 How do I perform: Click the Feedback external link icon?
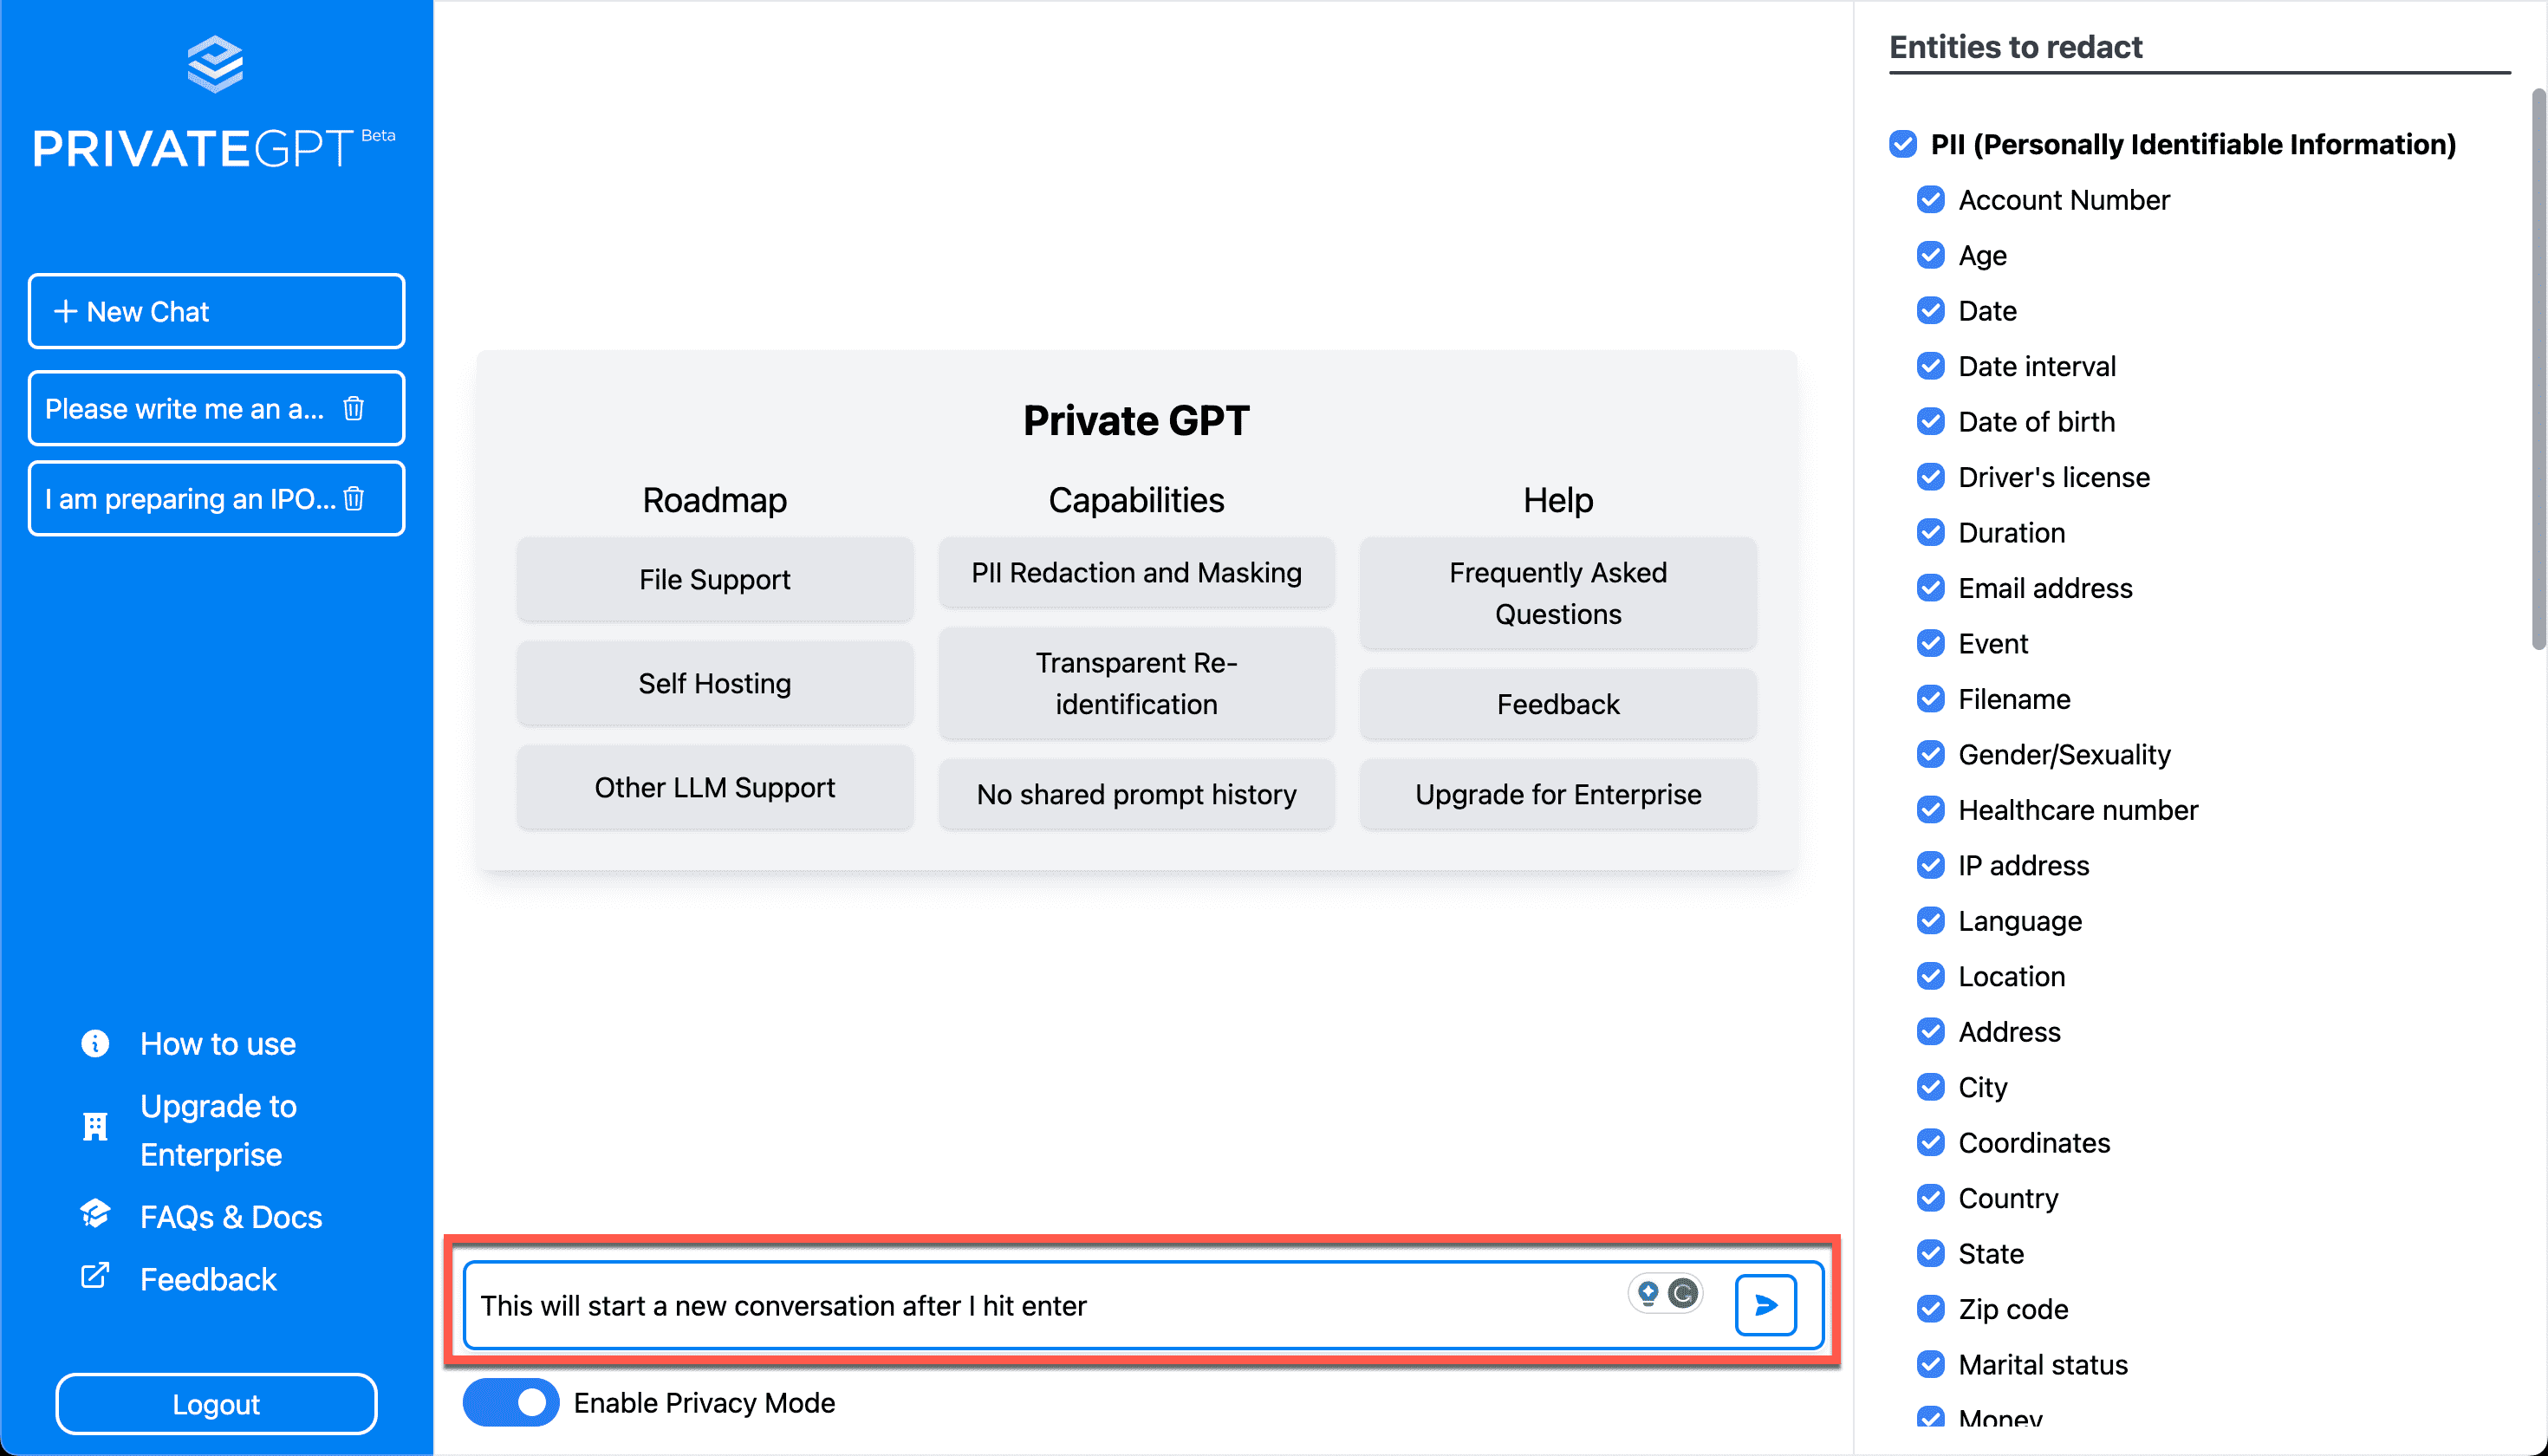[95, 1276]
